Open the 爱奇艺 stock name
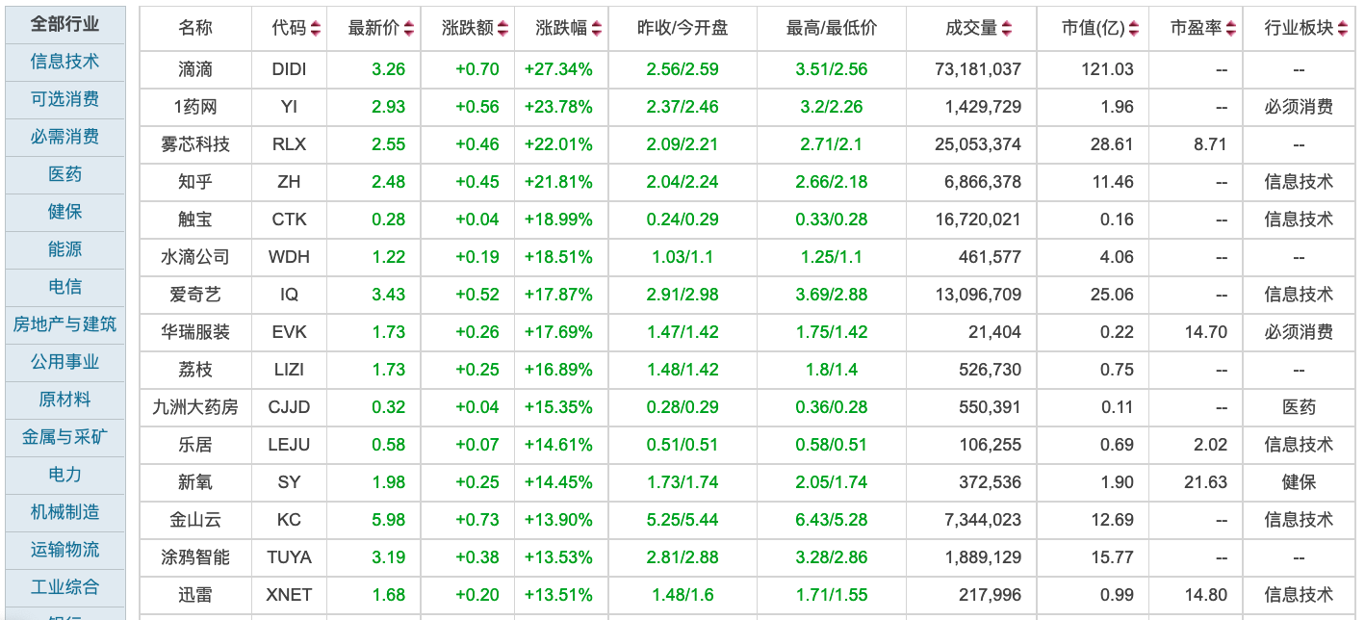The height and width of the screenshot is (620, 1365). click(195, 295)
